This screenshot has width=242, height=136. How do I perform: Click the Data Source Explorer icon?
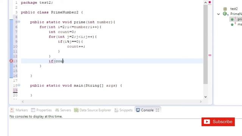[x=76, y=110]
